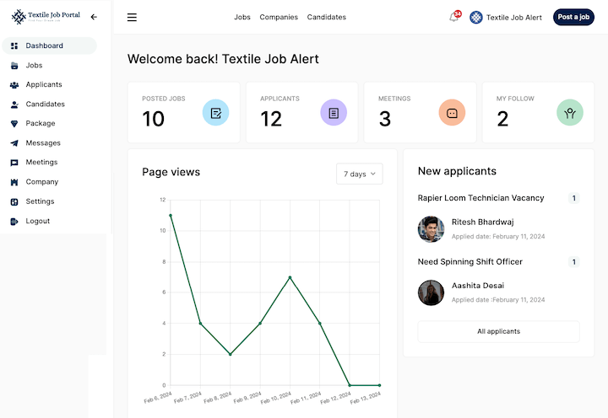Click the Meetings orange chat icon
Screen dimensions: 608x418
(452, 113)
